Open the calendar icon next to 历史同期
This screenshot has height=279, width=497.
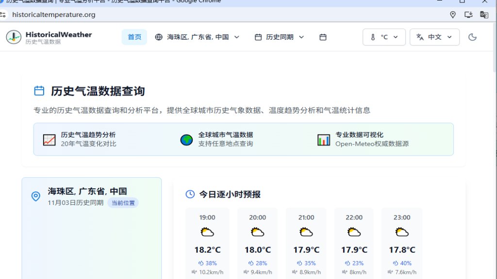point(259,37)
